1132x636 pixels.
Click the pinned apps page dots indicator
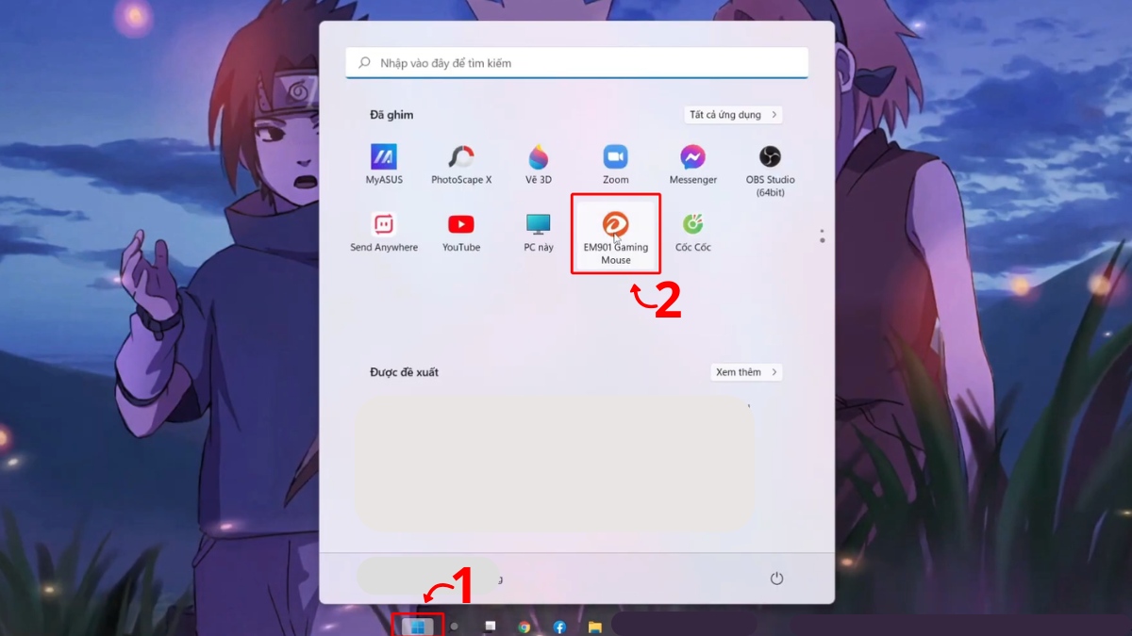tap(823, 236)
